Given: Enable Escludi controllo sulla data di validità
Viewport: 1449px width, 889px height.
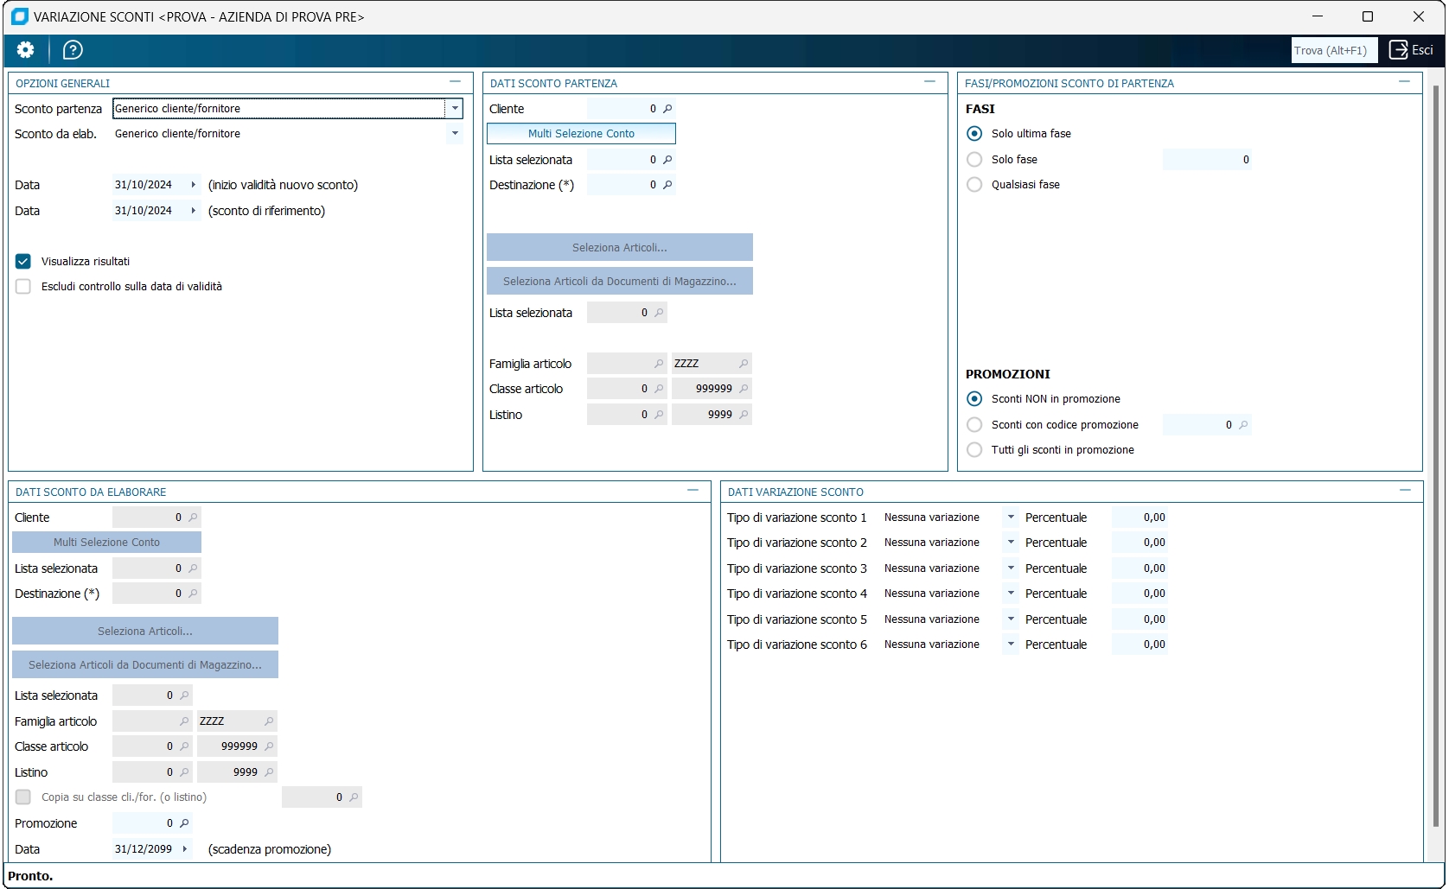Looking at the screenshot, I should click(23, 287).
